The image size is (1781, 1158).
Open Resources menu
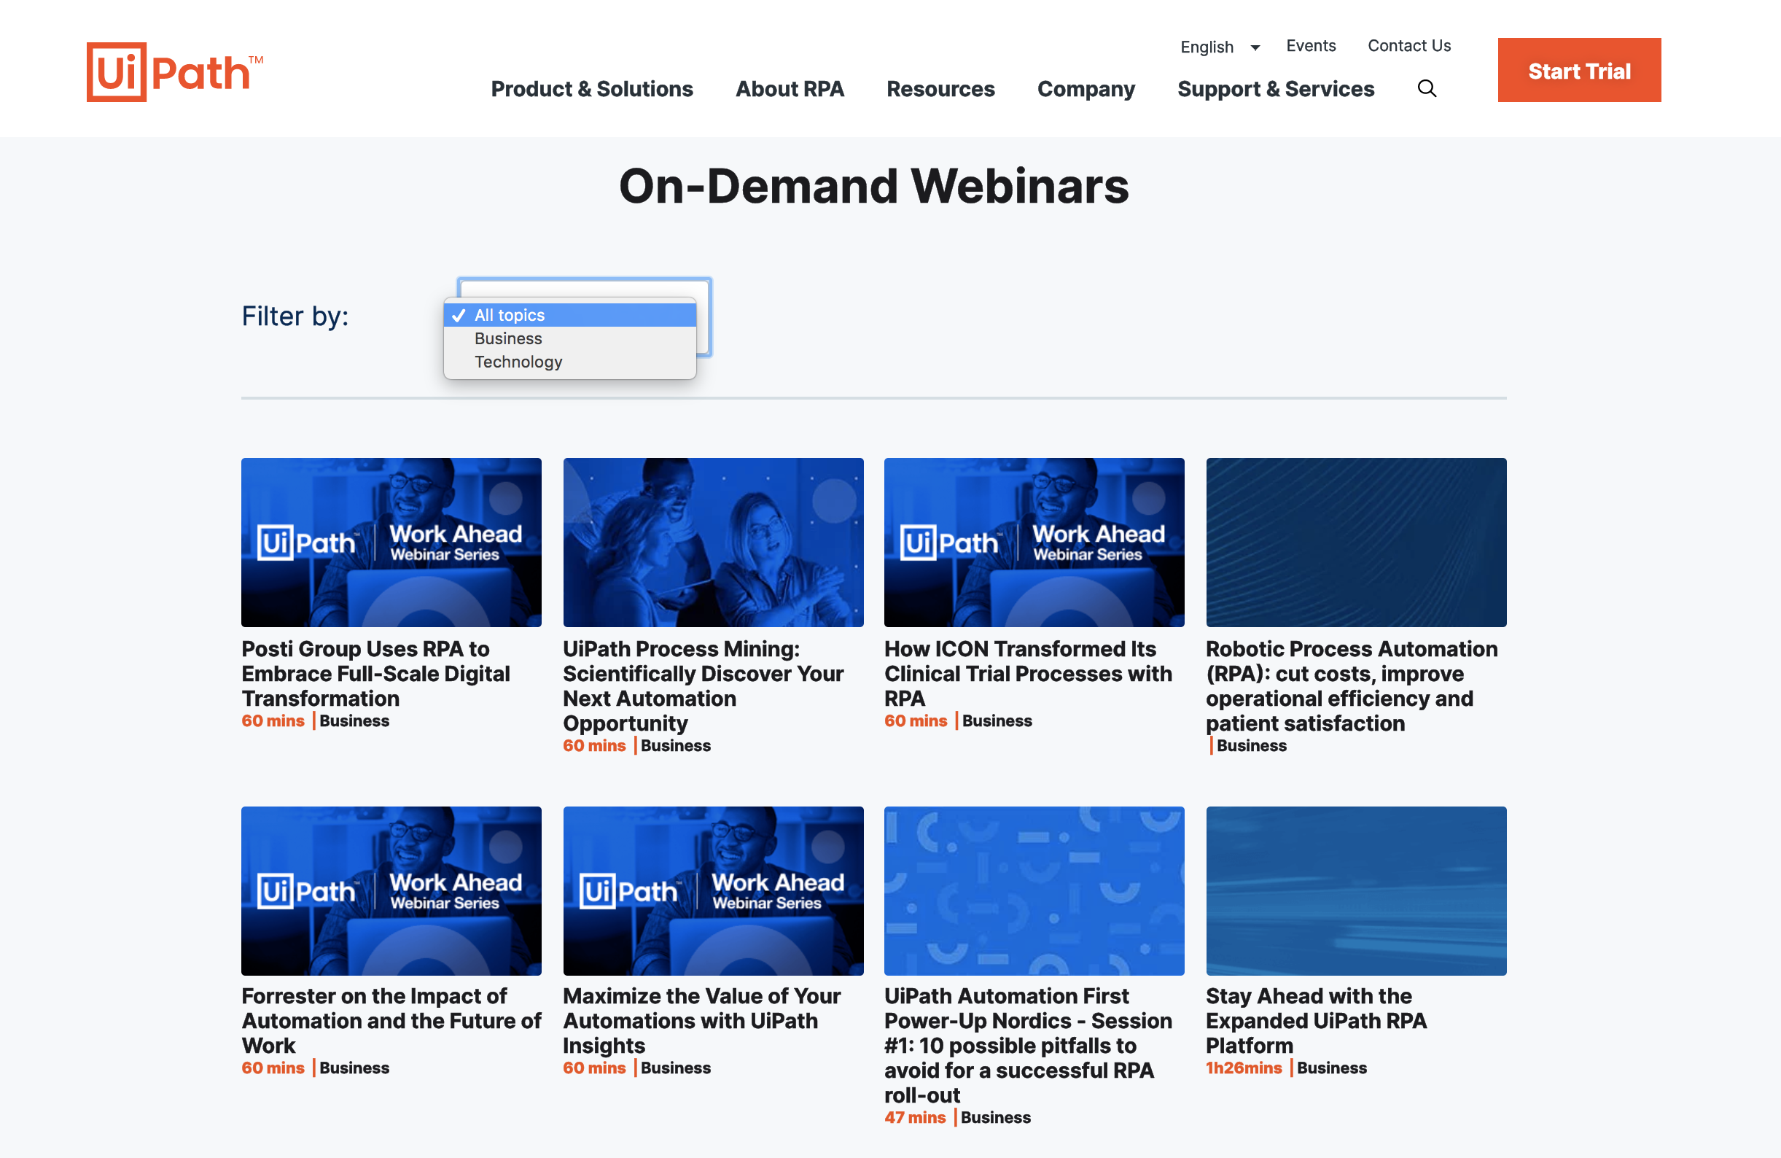(940, 89)
